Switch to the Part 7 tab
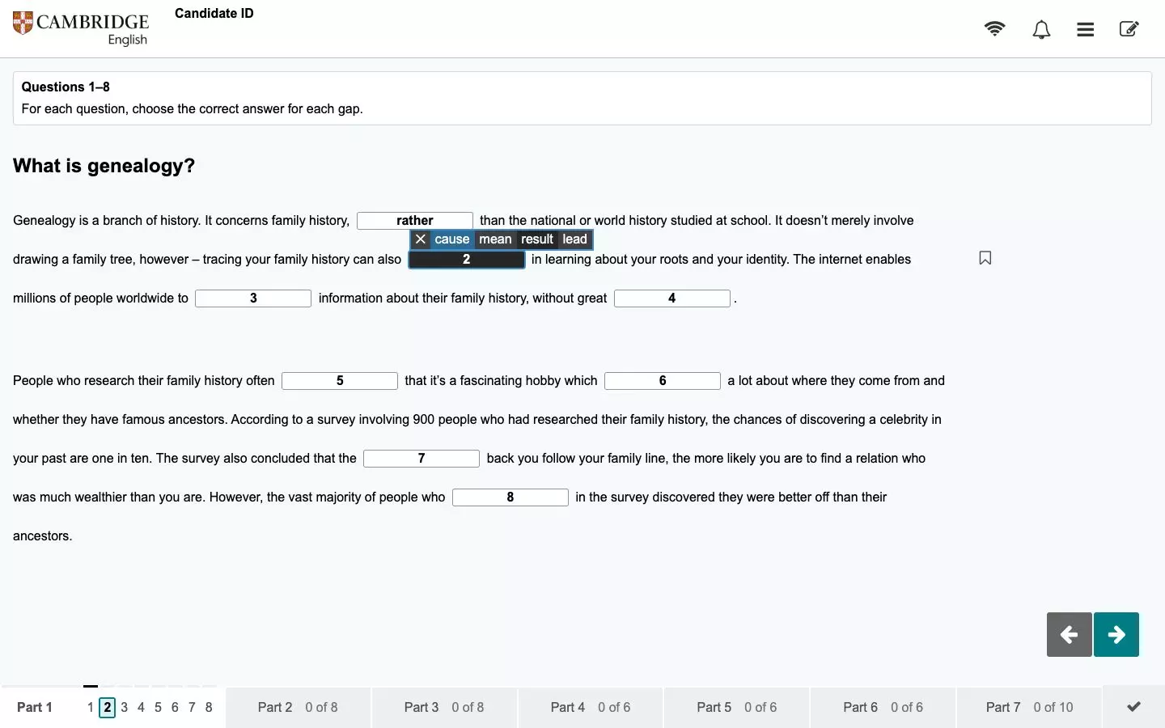 point(1029,707)
